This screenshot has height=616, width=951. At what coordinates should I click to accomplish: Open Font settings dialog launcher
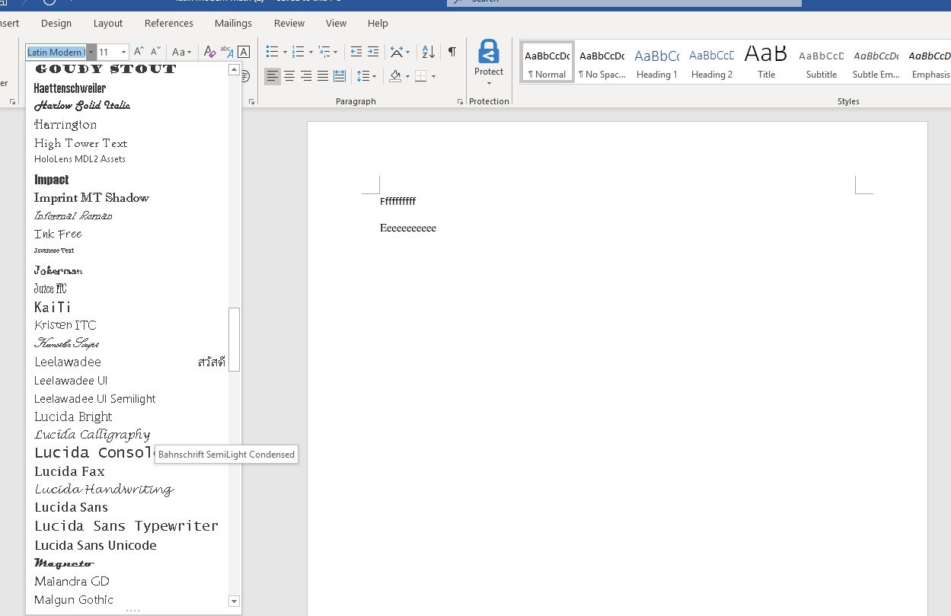[x=251, y=101]
